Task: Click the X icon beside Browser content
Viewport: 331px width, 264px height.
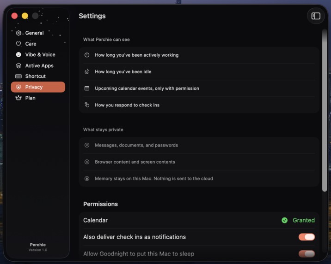Action: (87, 162)
